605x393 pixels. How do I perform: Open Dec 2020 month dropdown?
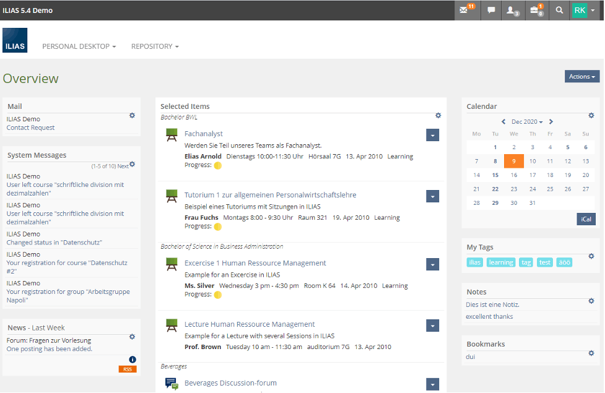[527, 121]
